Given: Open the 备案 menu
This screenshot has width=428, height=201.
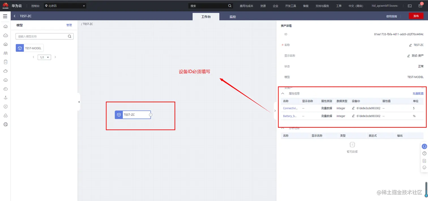Looking at the screenshot, I should [x=306, y=6].
